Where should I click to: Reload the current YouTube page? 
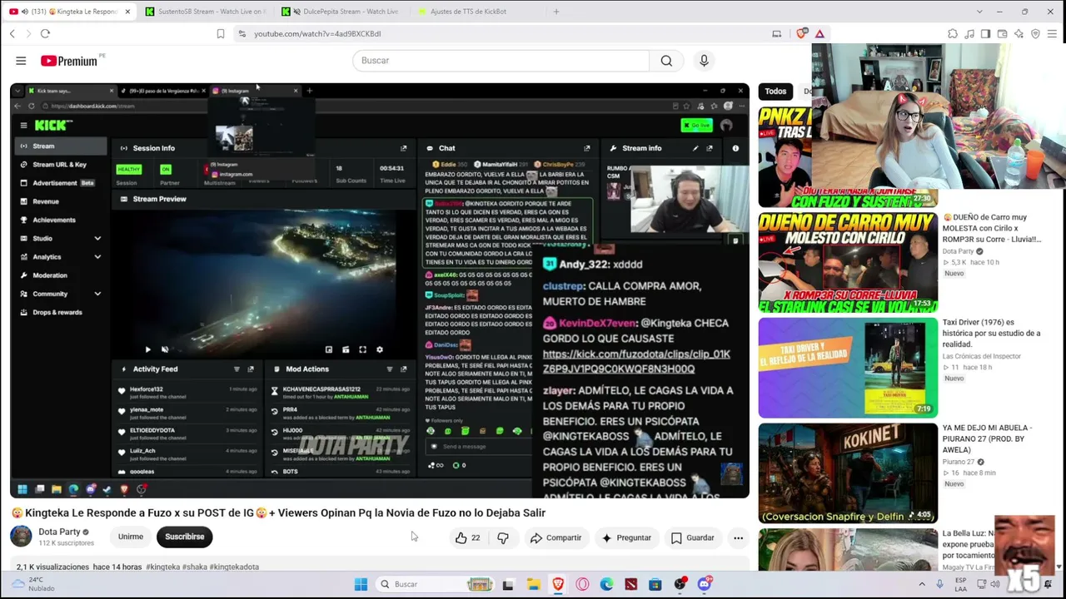[x=45, y=33]
